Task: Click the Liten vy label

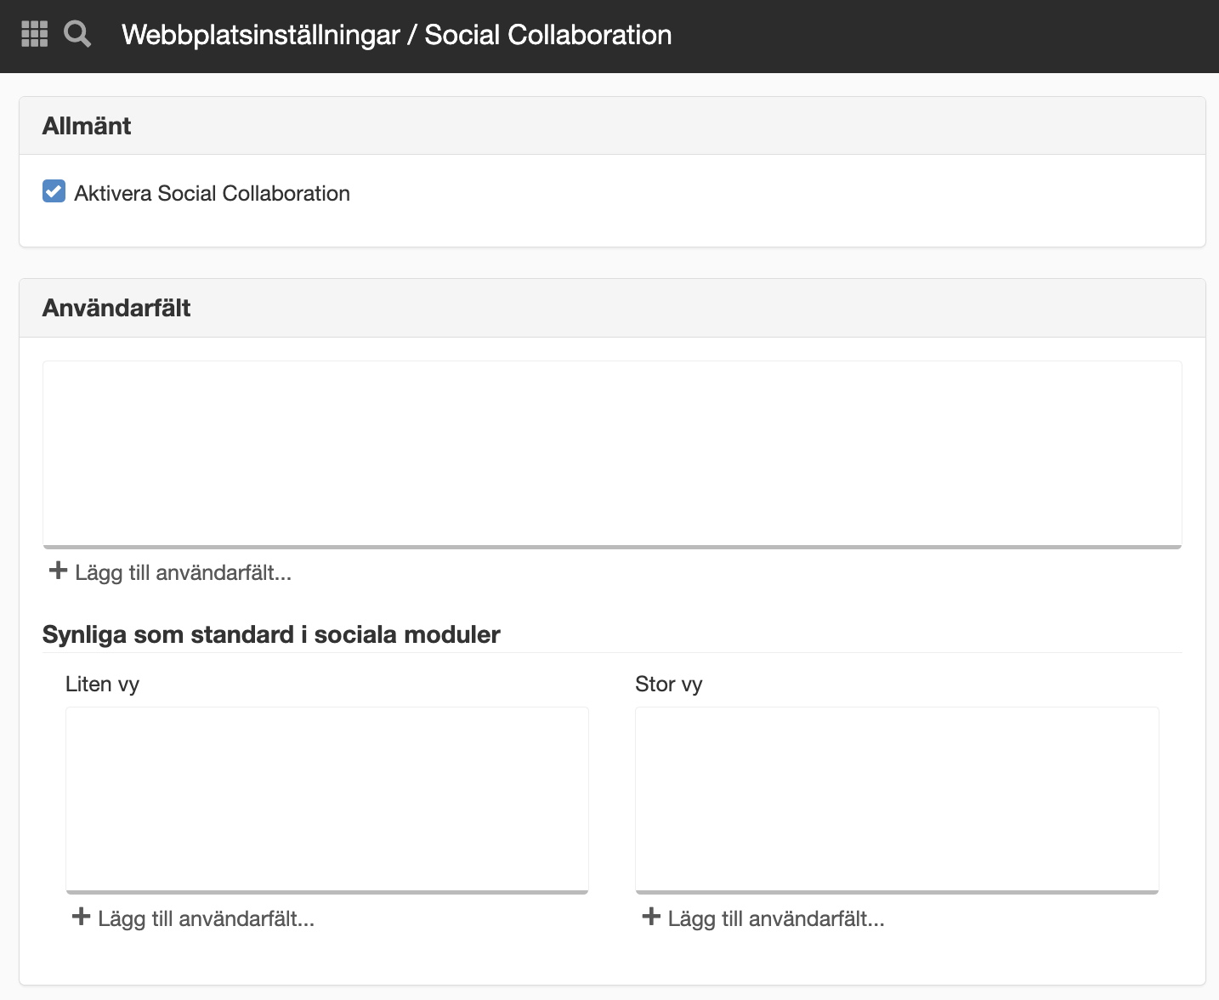Action: click(102, 685)
